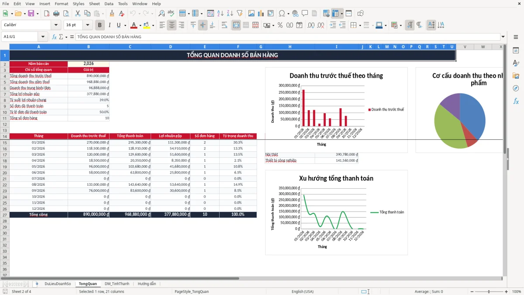The image size is (524, 295).
Task: Toggle Center Horizontally alignment
Action: (x=172, y=25)
